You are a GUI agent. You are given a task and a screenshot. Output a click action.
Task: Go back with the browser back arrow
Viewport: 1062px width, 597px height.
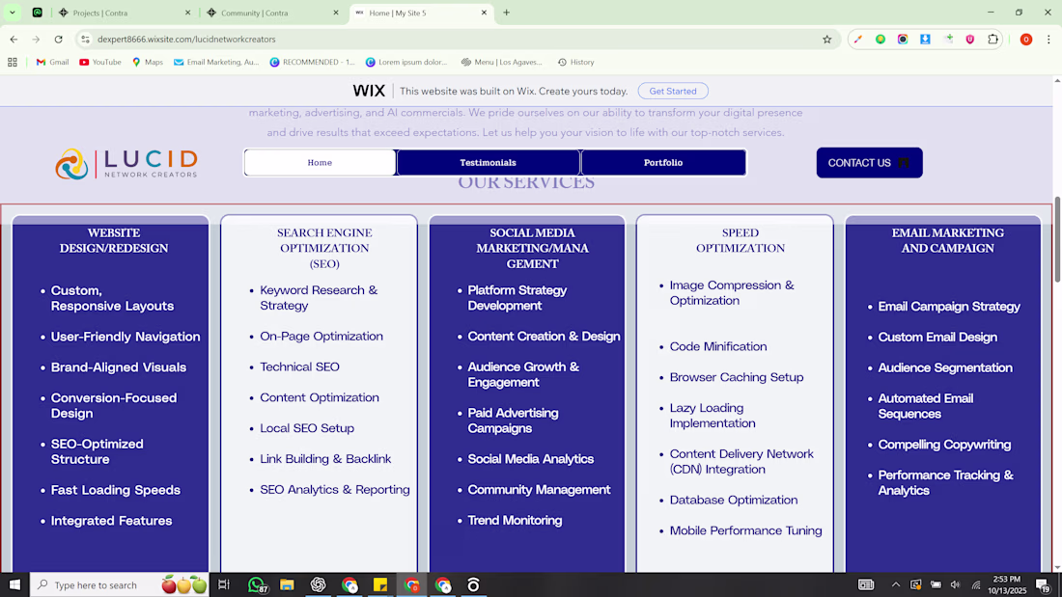coord(14,40)
